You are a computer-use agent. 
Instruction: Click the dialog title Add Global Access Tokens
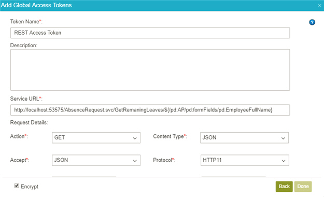36,5
